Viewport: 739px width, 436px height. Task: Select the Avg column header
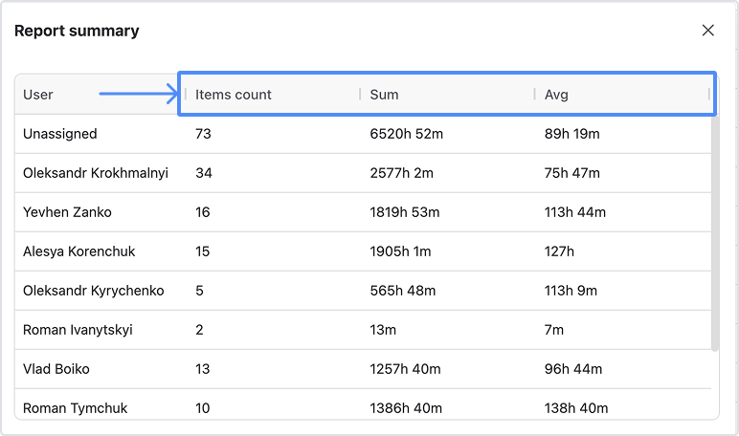[556, 95]
